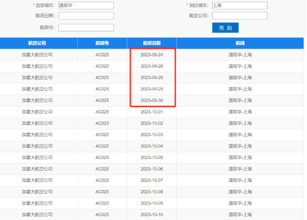Viewport: 307px width, 220px height.
Task: Select the date cell 2023-10-08
Action: [x=152, y=192]
